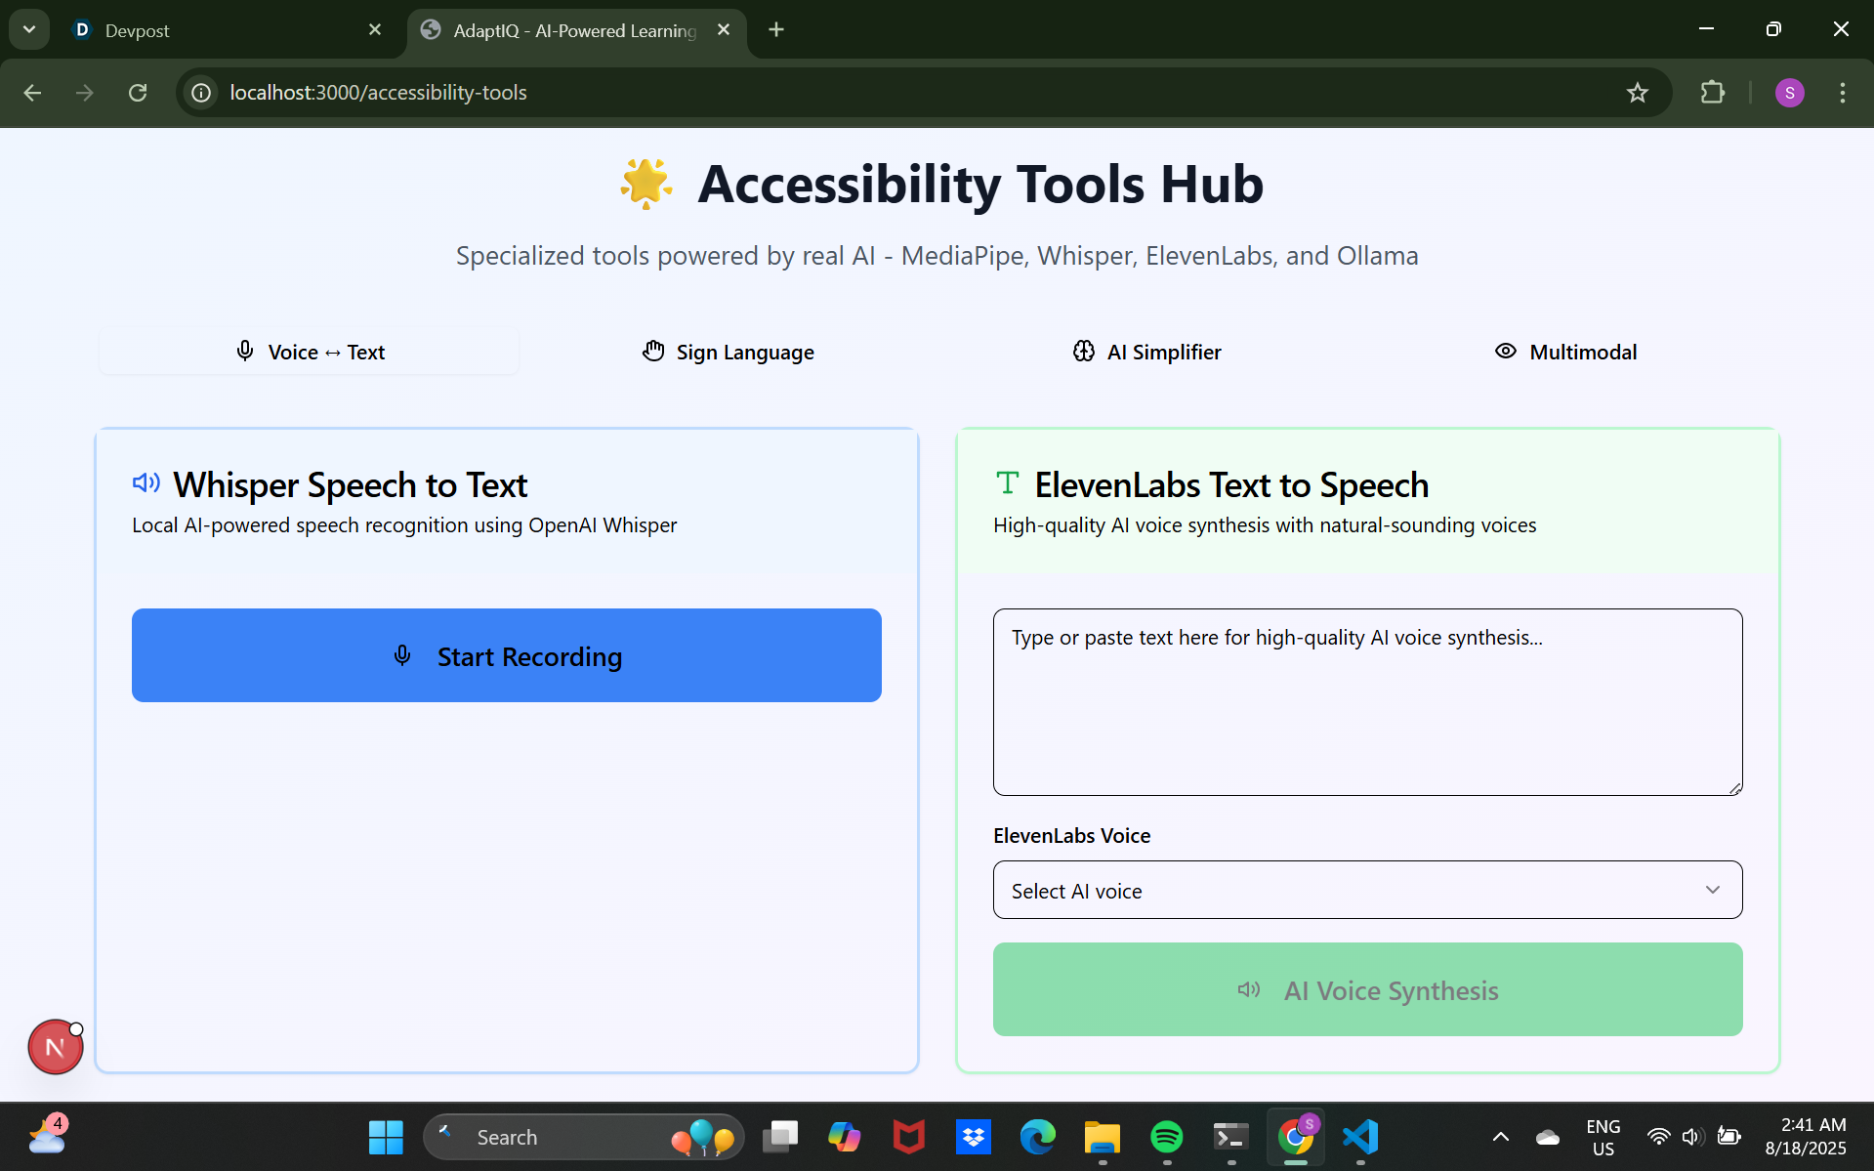Switch to the Sign Language tab
The image size is (1874, 1171).
(x=729, y=352)
